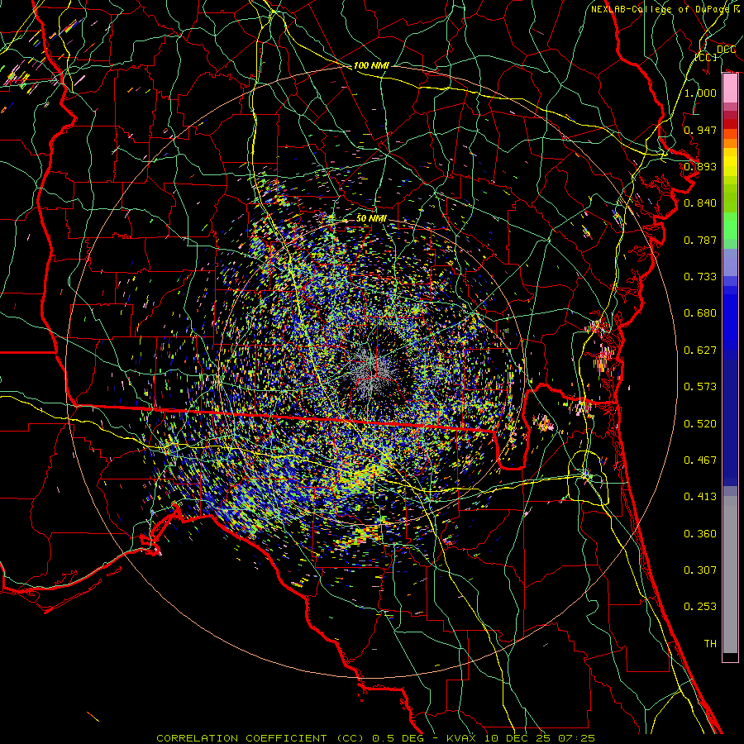
Task: Pick the pink segment of the color bar
Action: pyautogui.click(x=730, y=88)
